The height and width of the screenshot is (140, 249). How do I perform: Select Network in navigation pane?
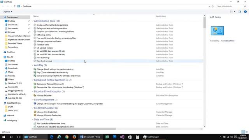pyautogui.click(x=11, y=115)
